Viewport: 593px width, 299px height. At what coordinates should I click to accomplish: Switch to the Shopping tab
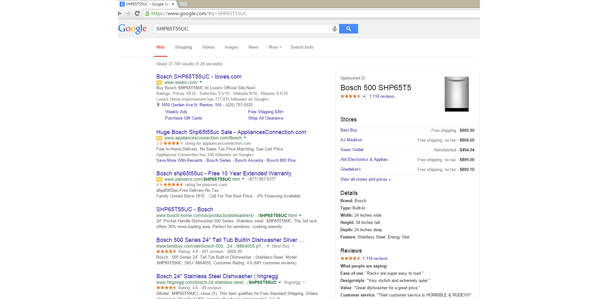coord(183,47)
